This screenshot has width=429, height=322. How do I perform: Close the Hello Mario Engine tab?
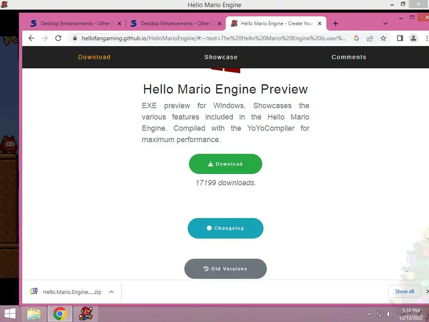click(320, 23)
